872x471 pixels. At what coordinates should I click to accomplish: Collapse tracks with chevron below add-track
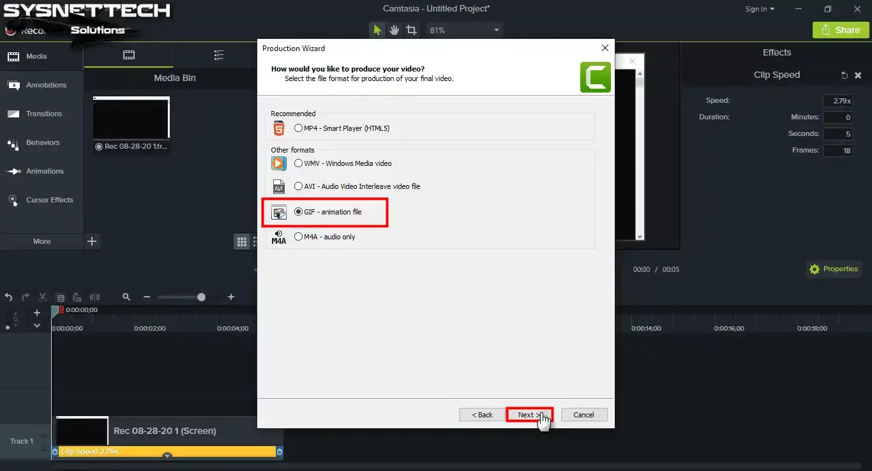(x=37, y=325)
